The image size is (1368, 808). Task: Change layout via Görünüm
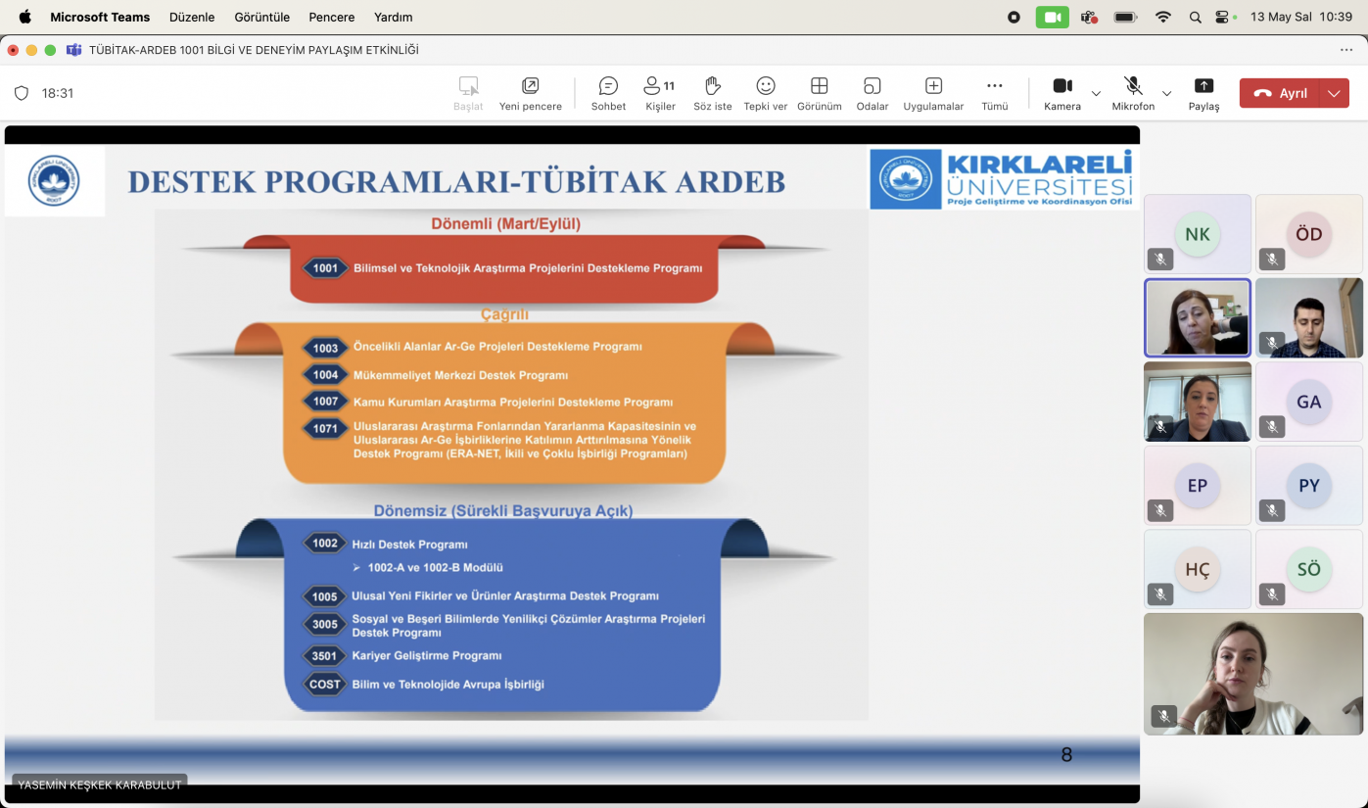(x=820, y=93)
